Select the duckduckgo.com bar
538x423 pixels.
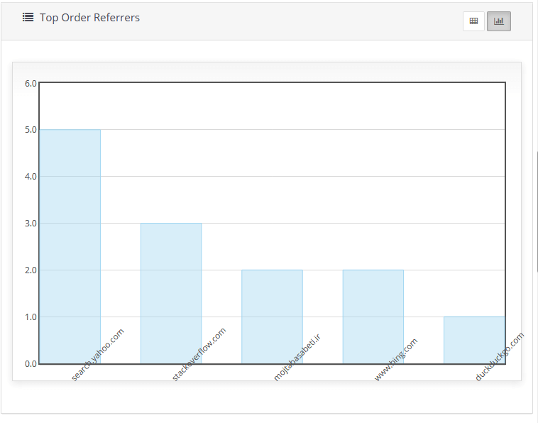[x=474, y=340]
